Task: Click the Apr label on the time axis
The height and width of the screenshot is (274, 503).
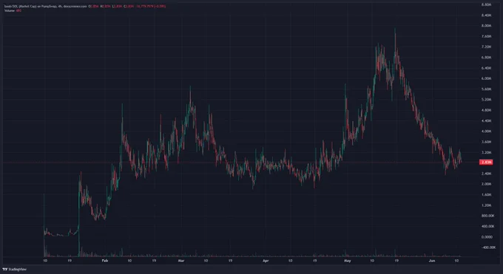Action: pos(266,261)
